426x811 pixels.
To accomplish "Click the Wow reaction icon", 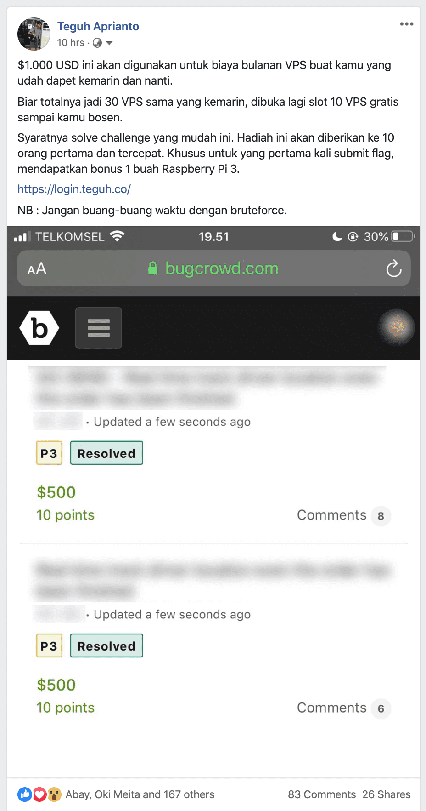I will tap(54, 794).
